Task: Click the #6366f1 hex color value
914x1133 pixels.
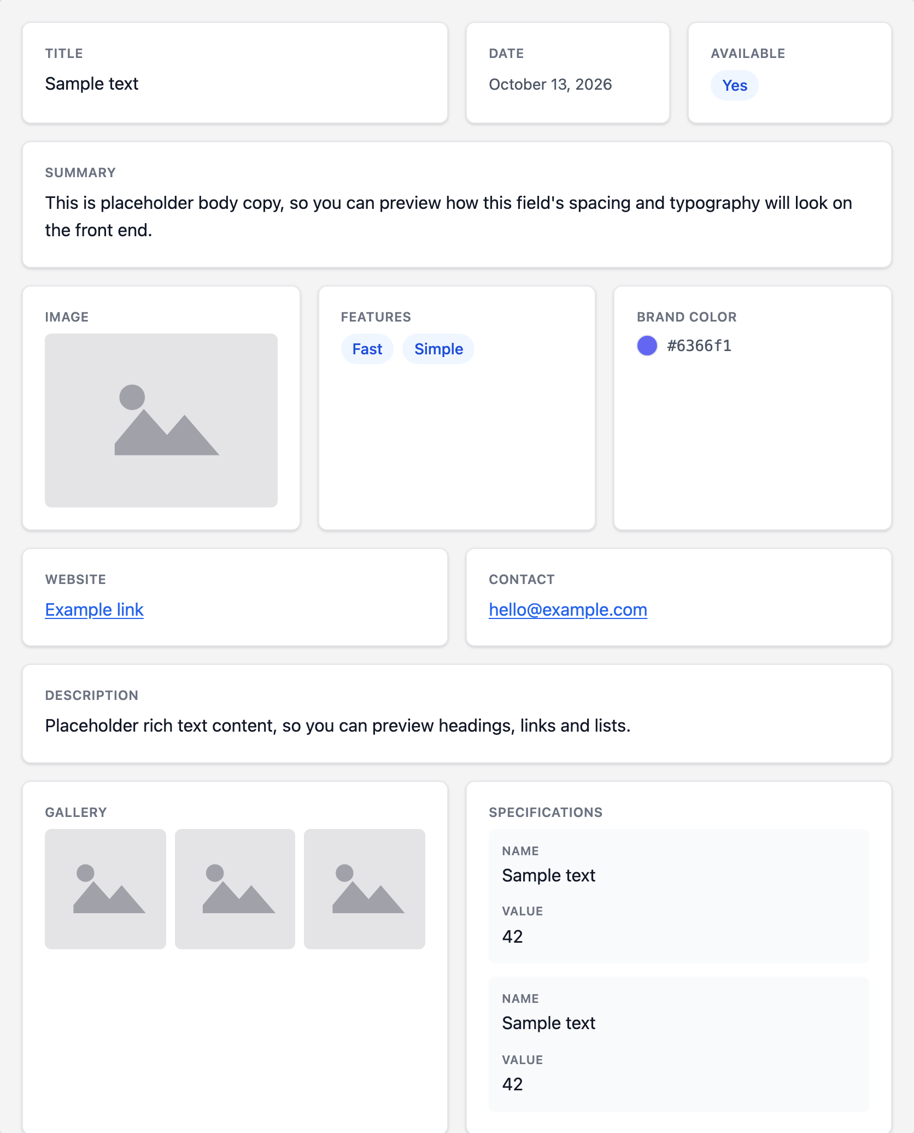Action: point(699,346)
